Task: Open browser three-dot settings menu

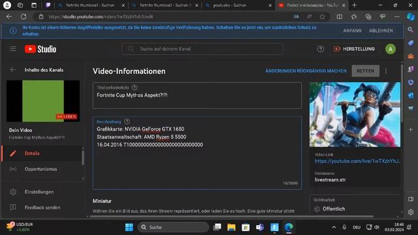Action: pos(397,16)
